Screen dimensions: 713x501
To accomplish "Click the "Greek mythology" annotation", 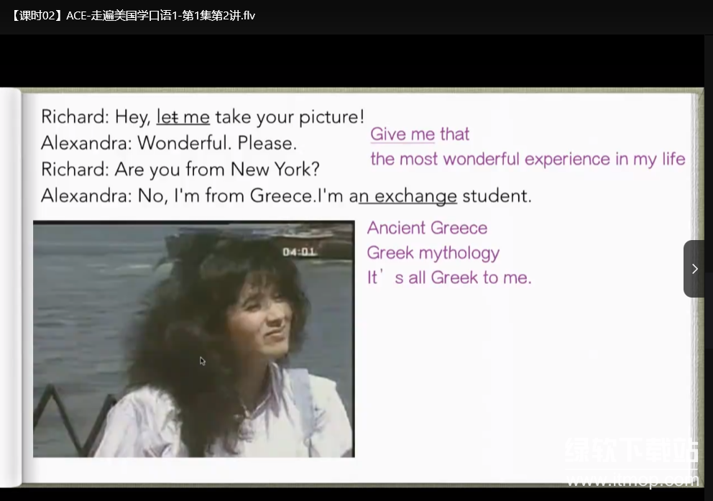I will 433,253.
